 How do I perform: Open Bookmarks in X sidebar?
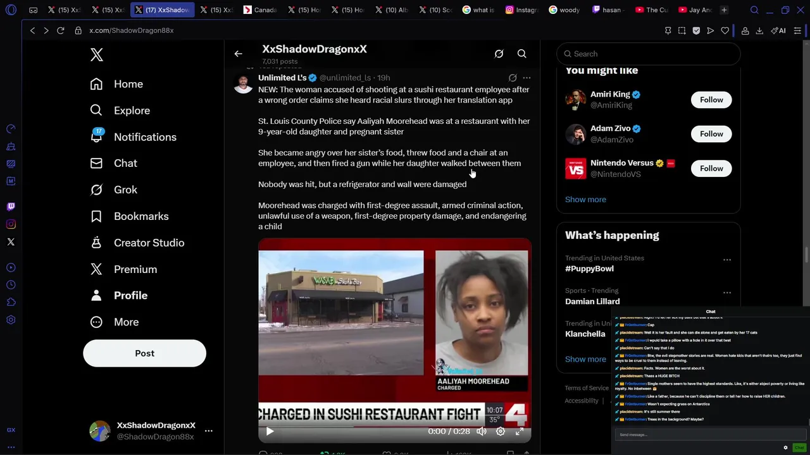click(129, 216)
